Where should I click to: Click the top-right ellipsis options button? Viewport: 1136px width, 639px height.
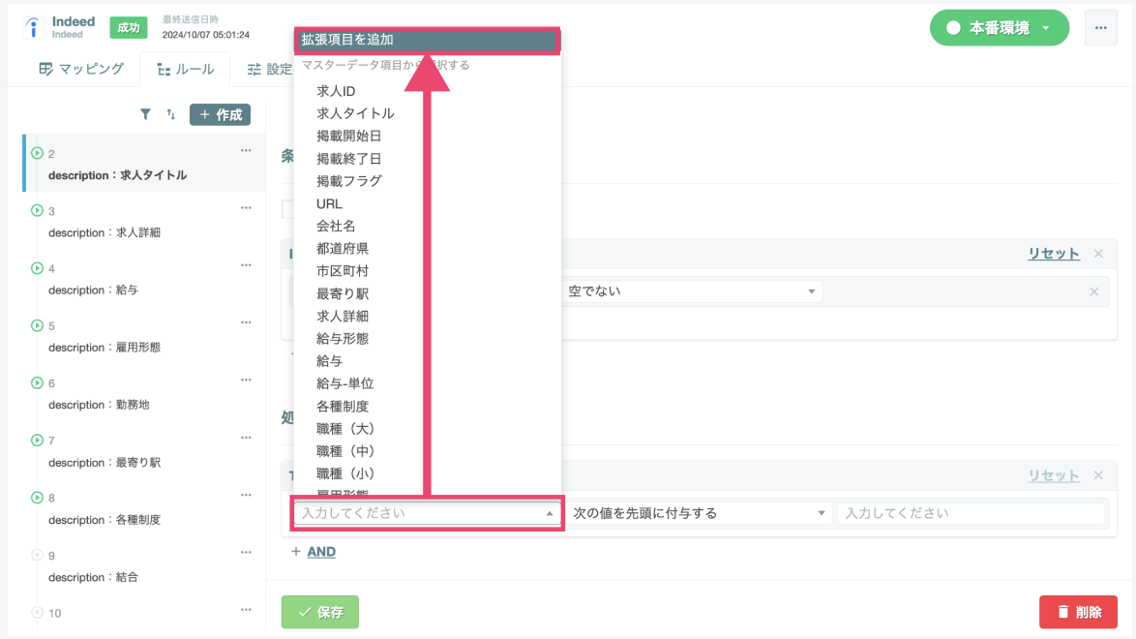[1100, 28]
